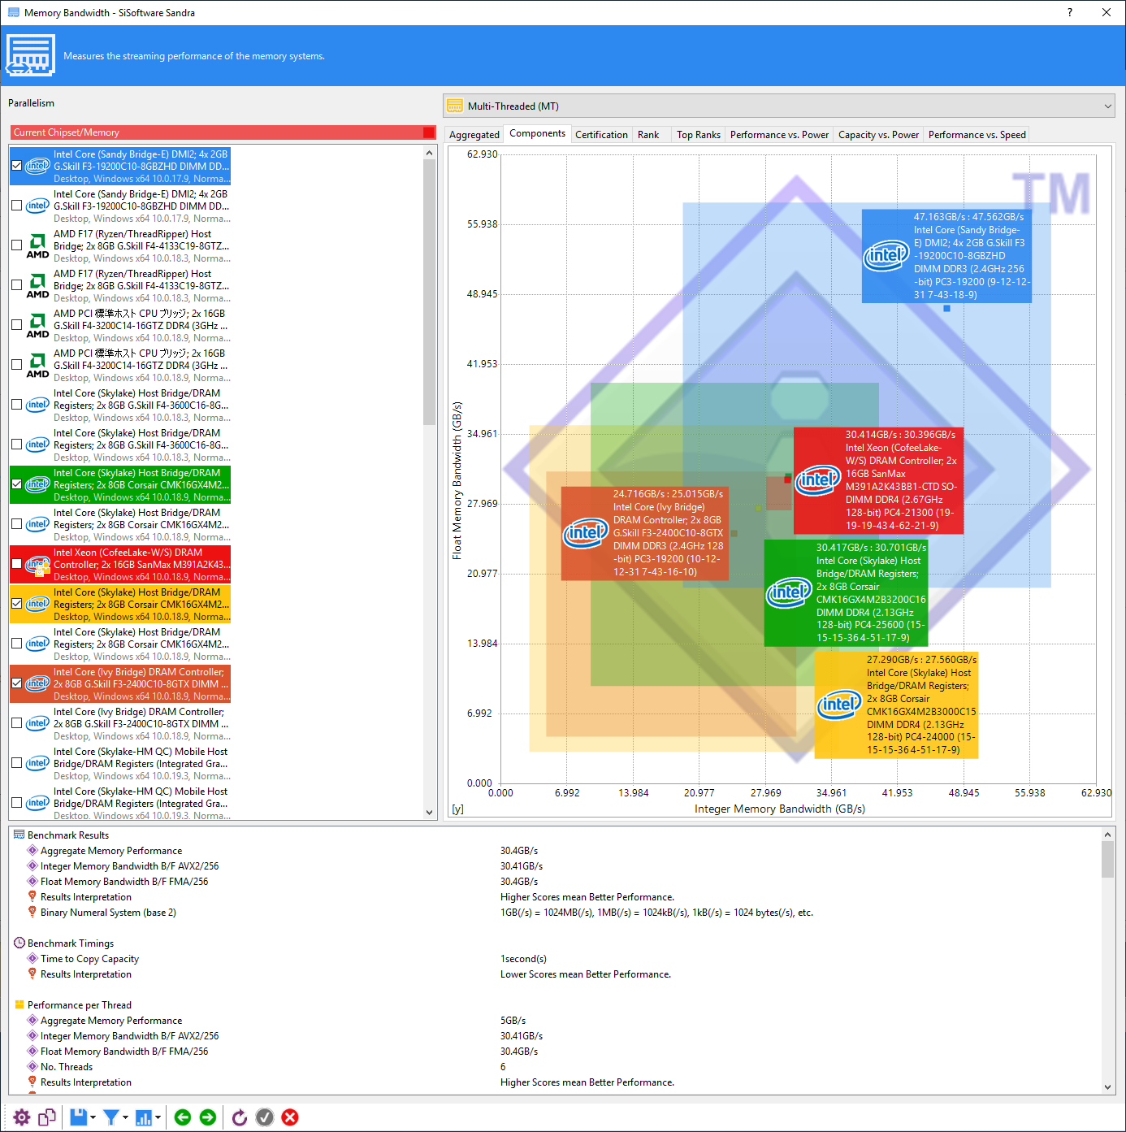1126x1132 pixels.
Task: Click the blue bar chart icon
Action: click(x=144, y=1117)
